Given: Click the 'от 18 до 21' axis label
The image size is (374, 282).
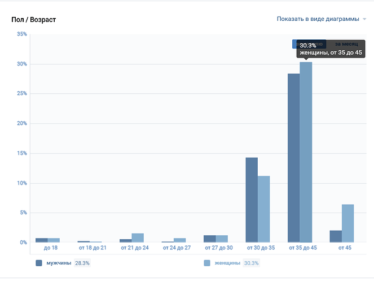Looking at the screenshot, I should (x=93, y=248).
